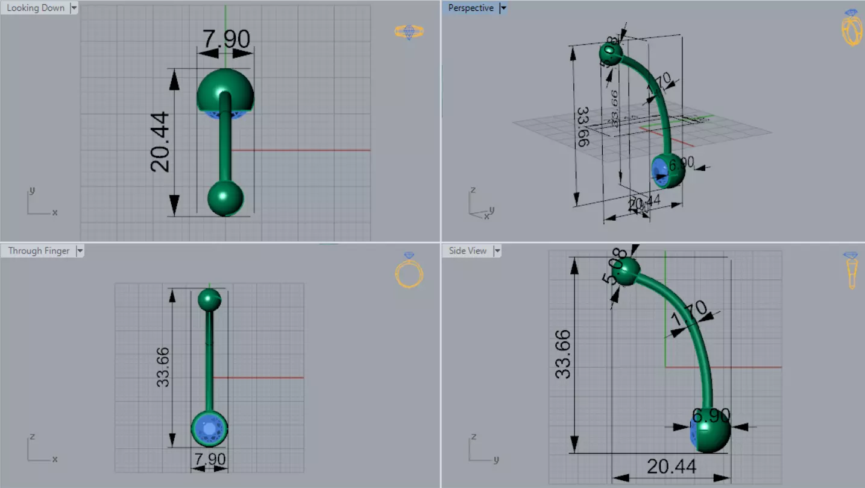The width and height of the screenshot is (865, 488).
Task: Select the top green ball in Through Finger view
Action: 210,300
